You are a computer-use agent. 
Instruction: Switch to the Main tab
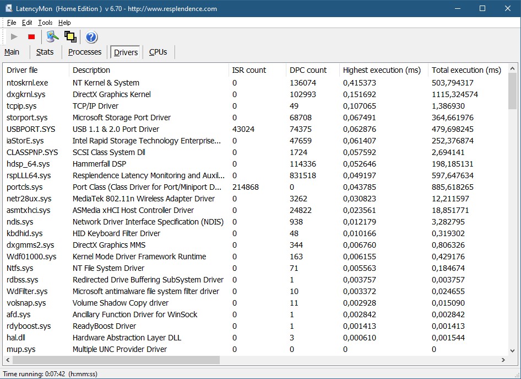(x=12, y=52)
